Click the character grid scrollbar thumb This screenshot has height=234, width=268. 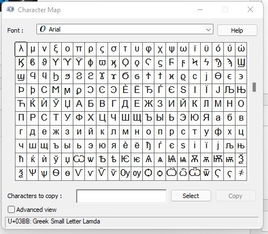254,87
